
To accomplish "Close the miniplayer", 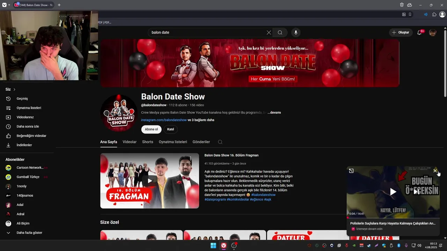I will coord(435,171).
